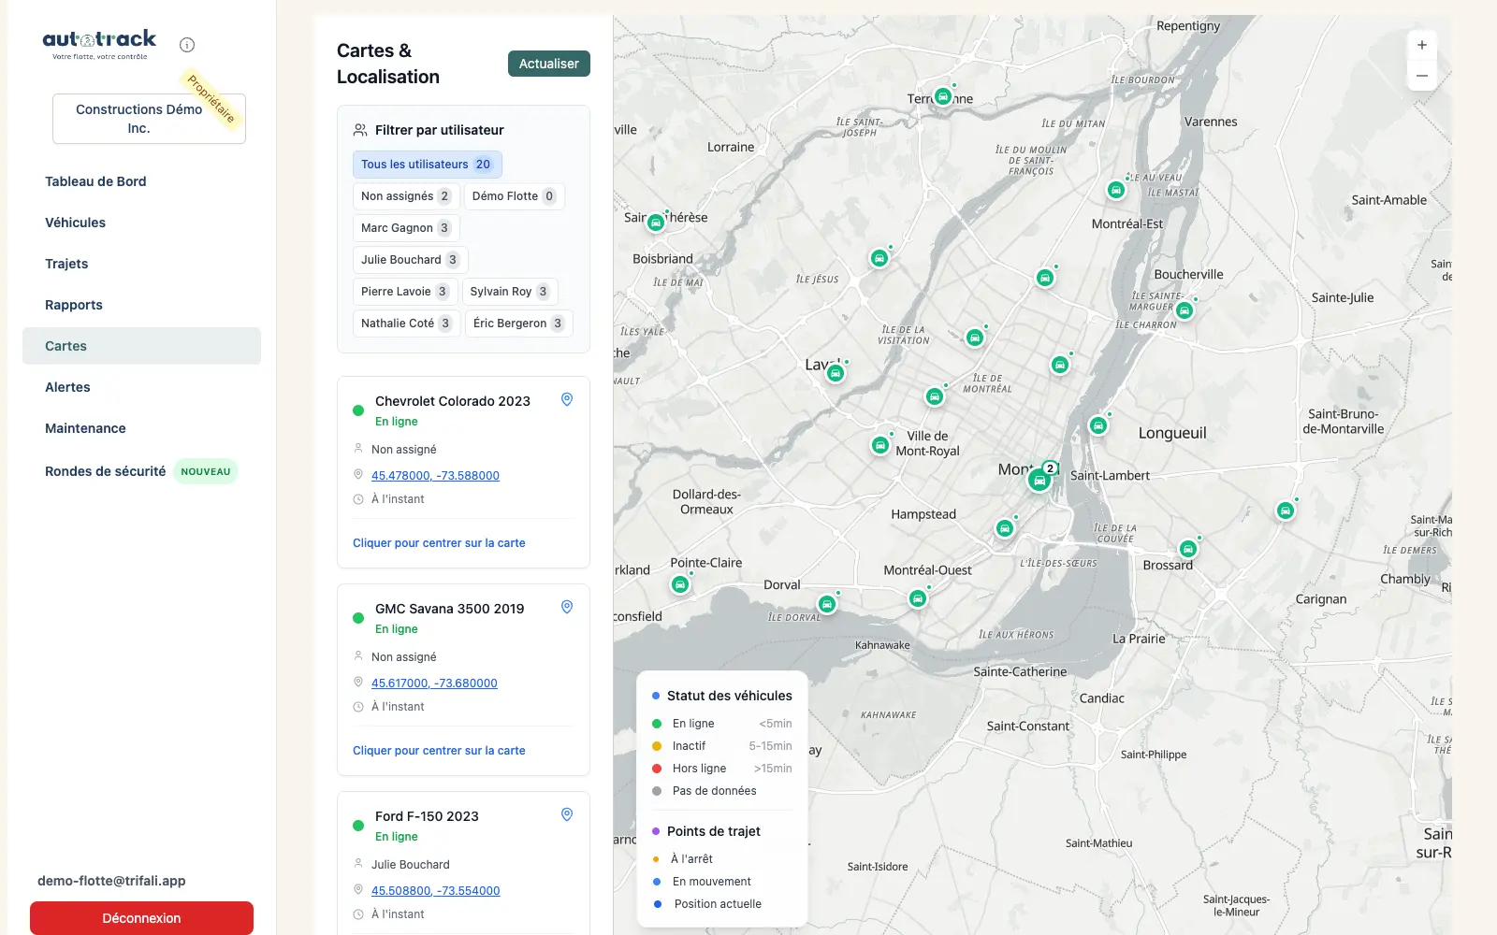Open the cluster marker showing 2 vehicles
1497x935 pixels.
[1039, 480]
